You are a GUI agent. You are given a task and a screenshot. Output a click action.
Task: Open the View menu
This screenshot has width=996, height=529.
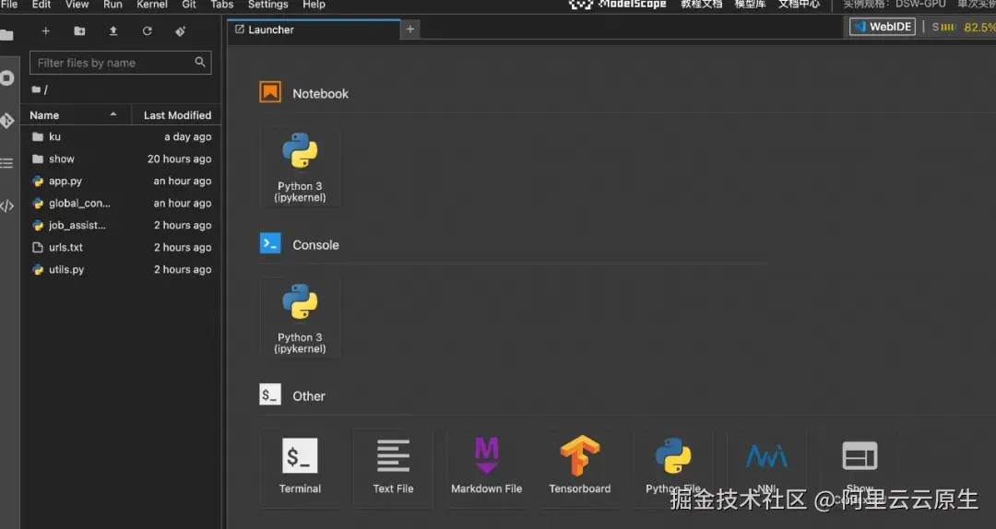point(77,5)
